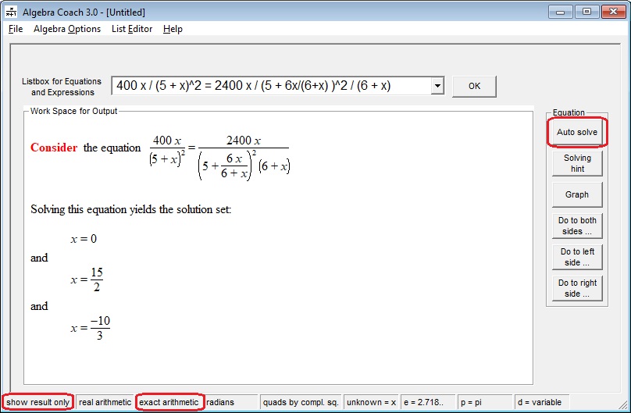This screenshot has width=631, height=413.
Task: Click the red 'Consider' word in workspace
Action: [54, 148]
